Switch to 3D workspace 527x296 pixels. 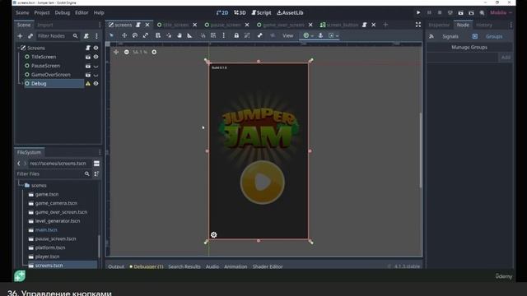pyautogui.click(x=240, y=13)
